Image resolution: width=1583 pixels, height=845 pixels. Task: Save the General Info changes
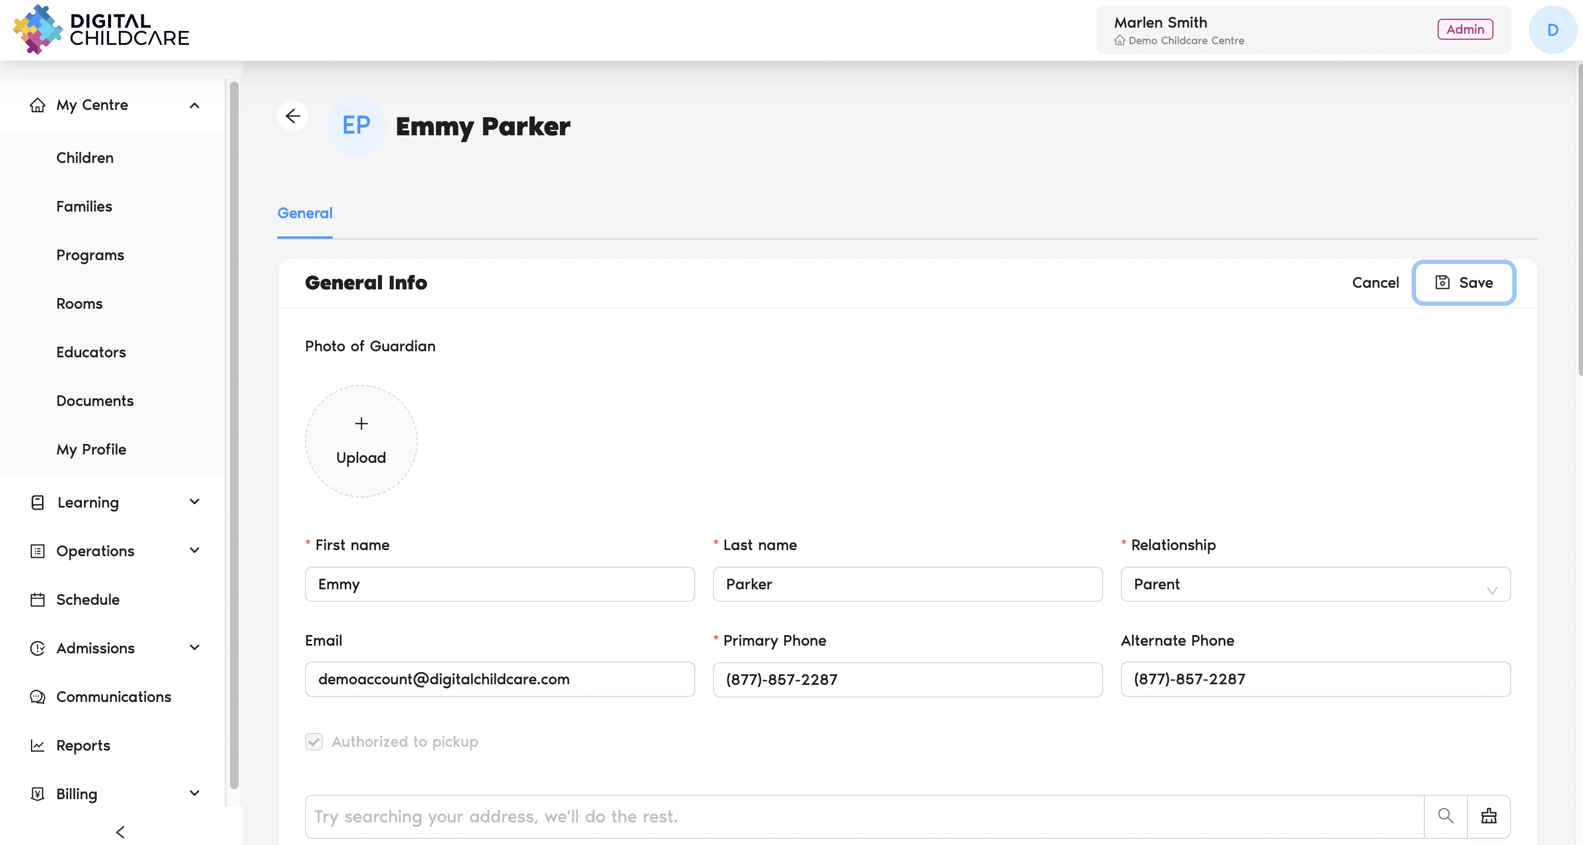1464,282
